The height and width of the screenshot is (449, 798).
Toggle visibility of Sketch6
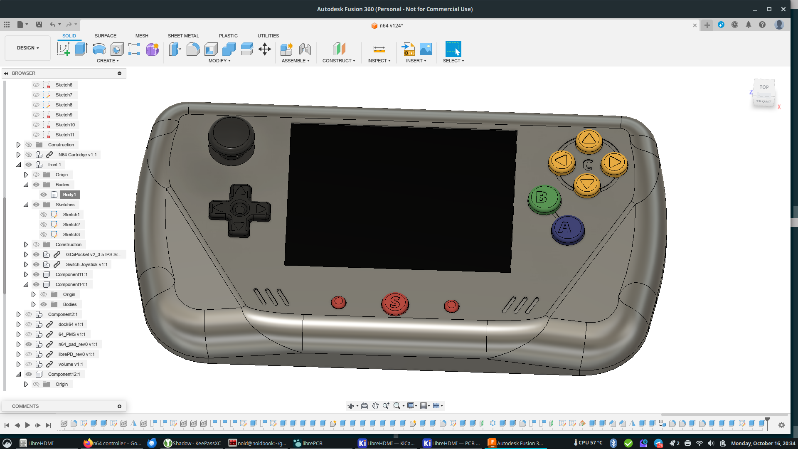[x=36, y=85]
